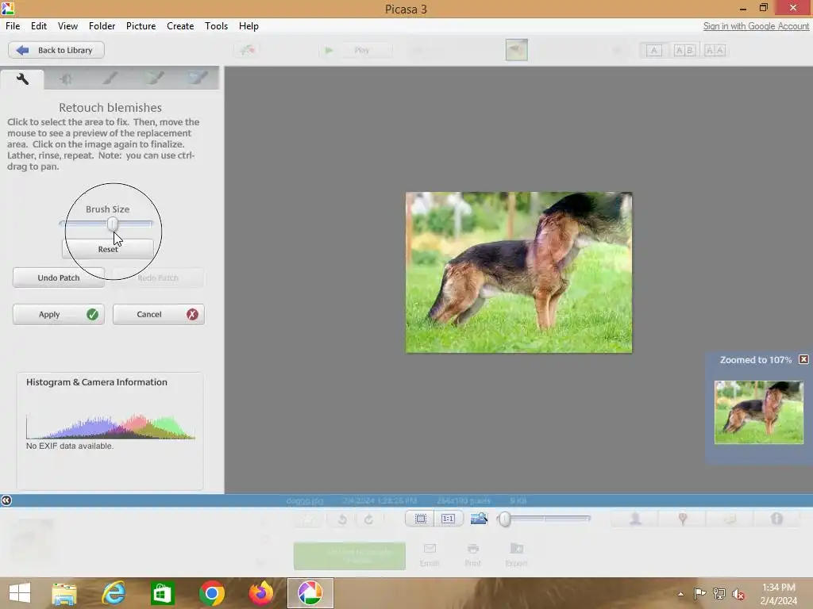Collapse the left editing panel with double-arrow

(6, 500)
